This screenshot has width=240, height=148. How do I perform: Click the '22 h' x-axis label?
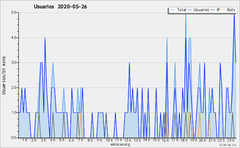click(221, 140)
